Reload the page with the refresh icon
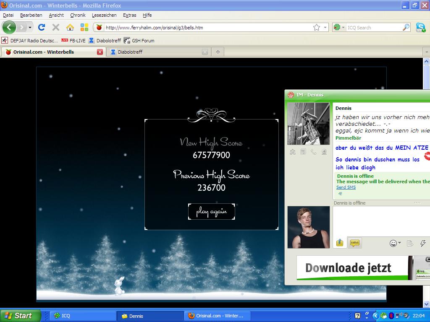Viewport: 430px width, 322px height. (41, 27)
